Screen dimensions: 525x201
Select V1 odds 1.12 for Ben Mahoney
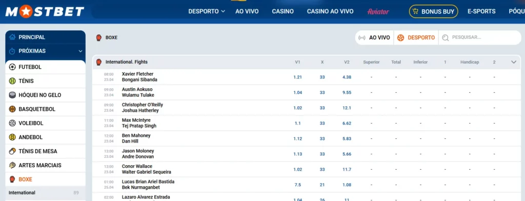298,138
